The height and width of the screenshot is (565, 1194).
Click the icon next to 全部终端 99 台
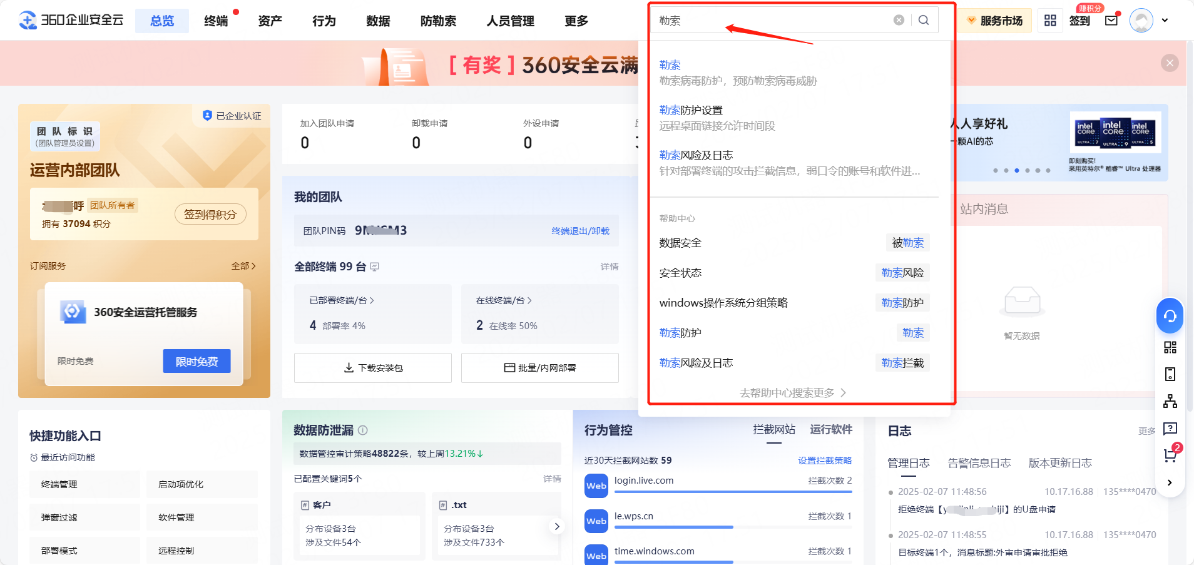375,267
